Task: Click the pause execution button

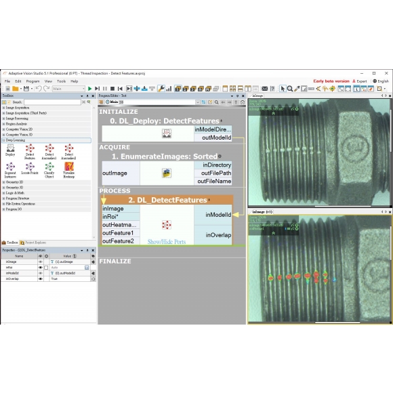Action: 105,89
